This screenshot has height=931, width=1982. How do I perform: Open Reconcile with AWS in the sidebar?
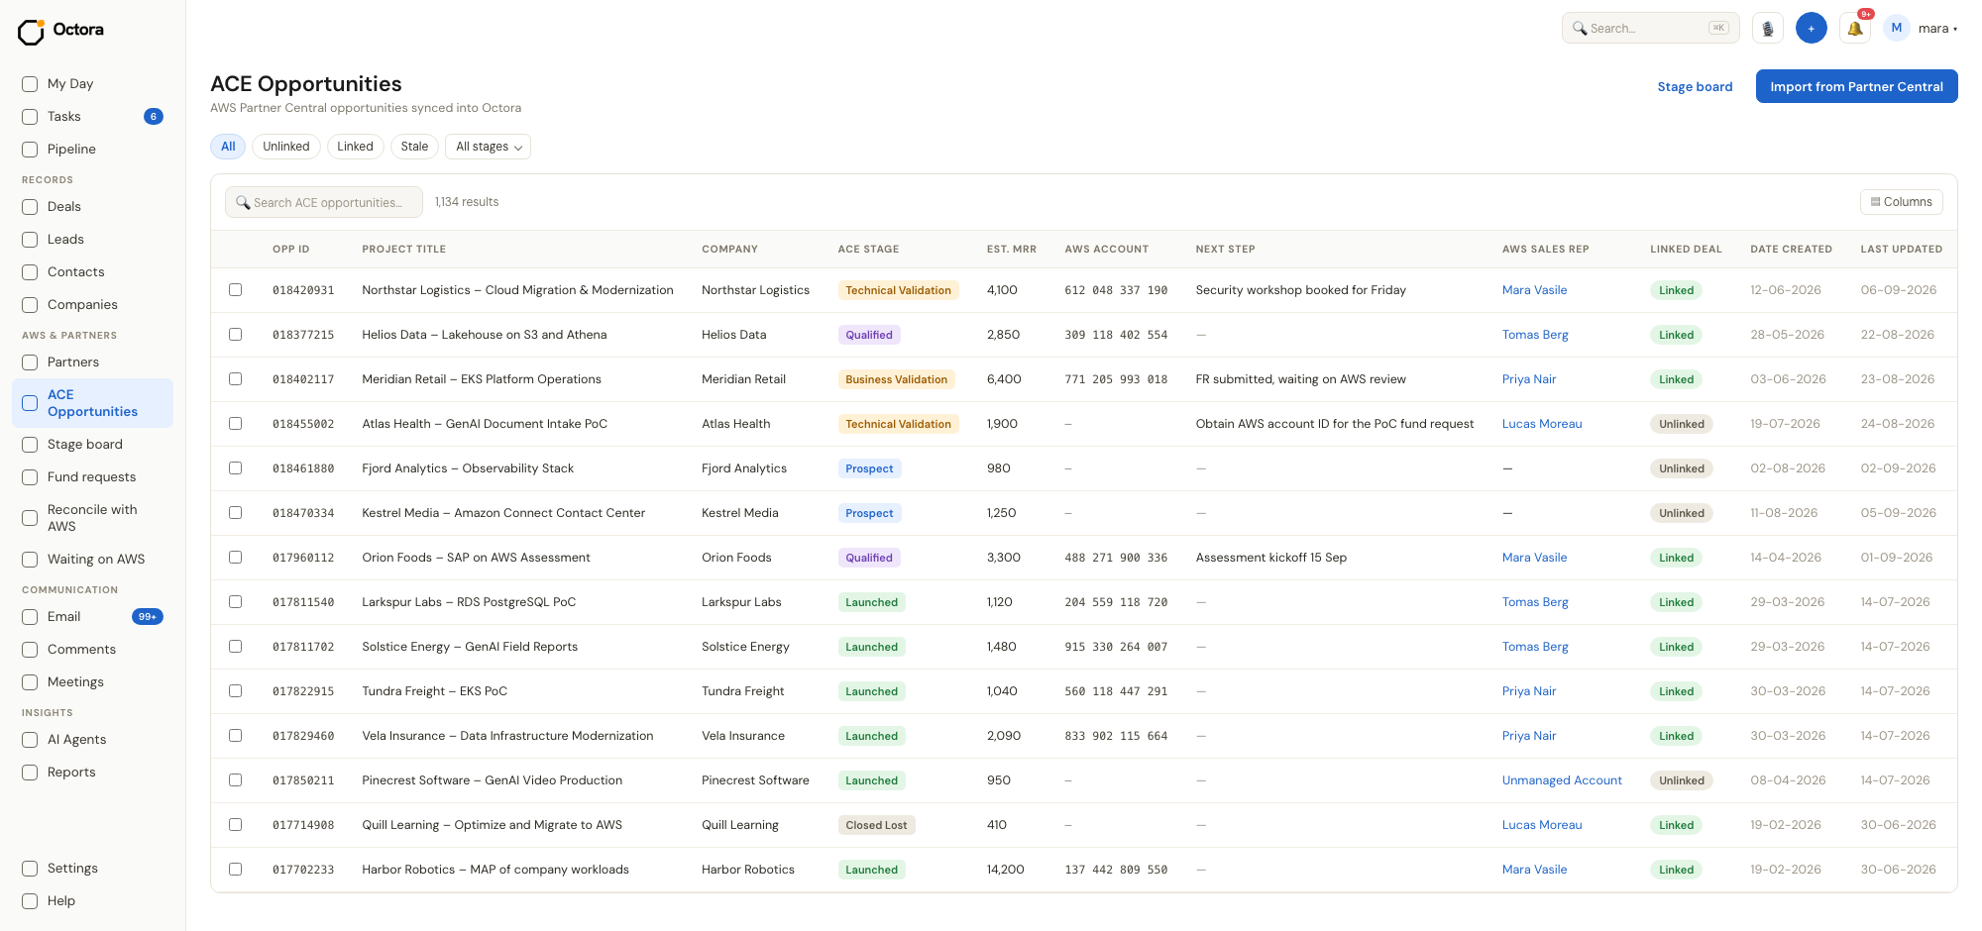[x=92, y=518]
